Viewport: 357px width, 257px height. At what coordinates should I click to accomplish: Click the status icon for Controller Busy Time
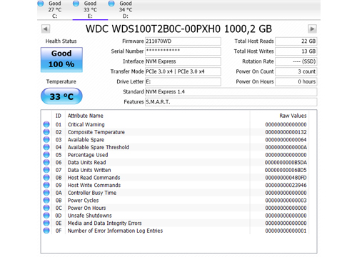[46, 193]
